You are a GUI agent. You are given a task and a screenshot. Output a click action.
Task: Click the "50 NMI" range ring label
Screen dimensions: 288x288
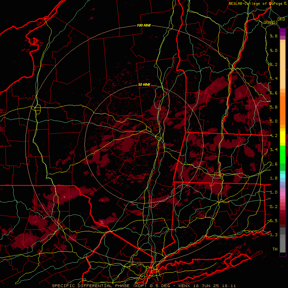[144, 85]
